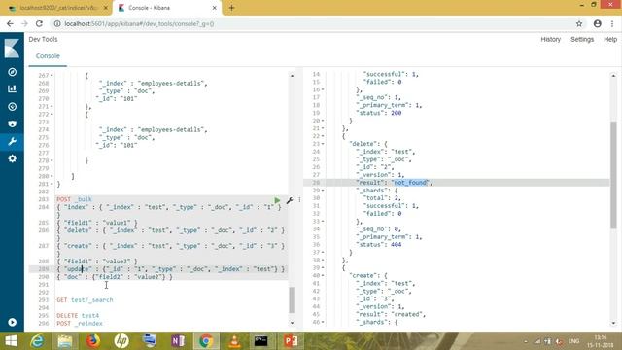Open History in Dev Tools
622x350 pixels.
point(551,39)
